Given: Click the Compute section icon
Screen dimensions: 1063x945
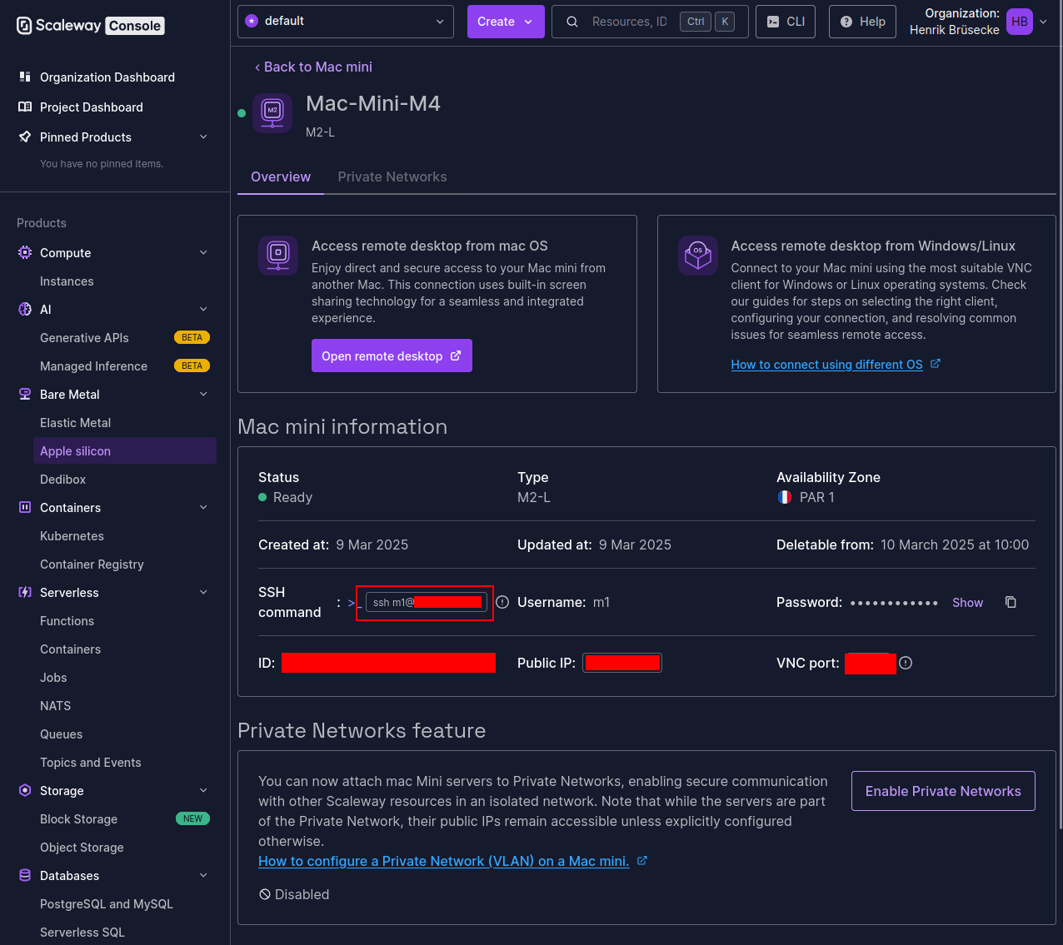Looking at the screenshot, I should point(25,253).
